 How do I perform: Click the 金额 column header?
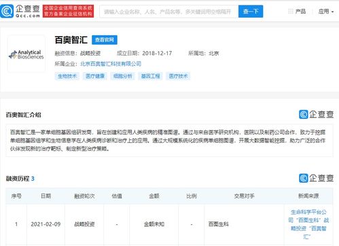(154, 196)
